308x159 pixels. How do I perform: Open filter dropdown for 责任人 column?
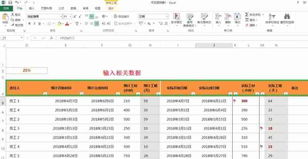45,94
